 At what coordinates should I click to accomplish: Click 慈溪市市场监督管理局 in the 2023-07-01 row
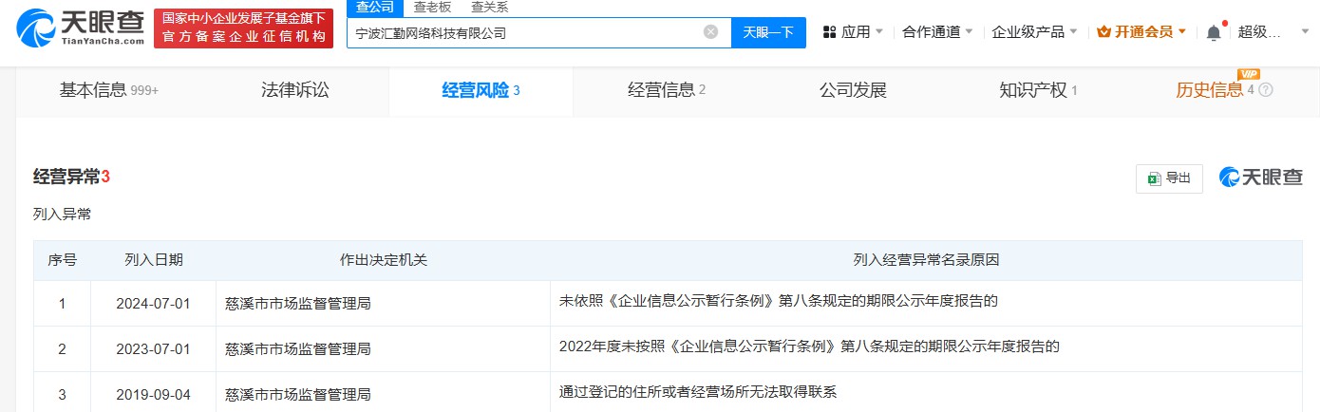[297, 348]
